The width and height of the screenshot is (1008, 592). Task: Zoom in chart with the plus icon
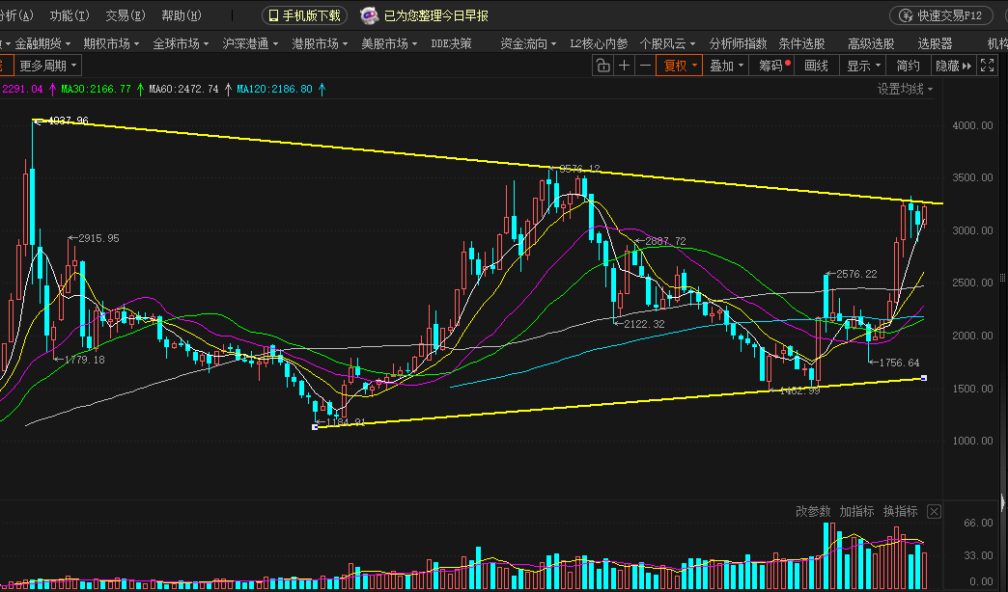(624, 66)
